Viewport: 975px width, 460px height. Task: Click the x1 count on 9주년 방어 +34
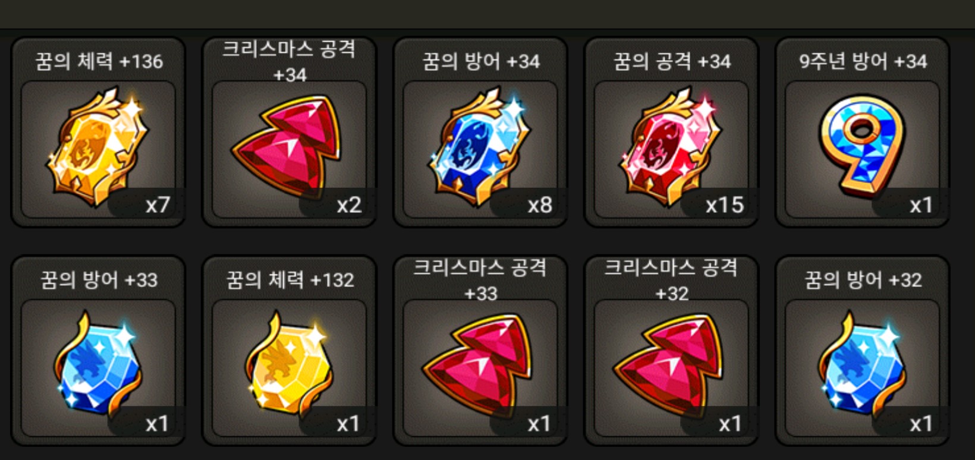point(921,205)
